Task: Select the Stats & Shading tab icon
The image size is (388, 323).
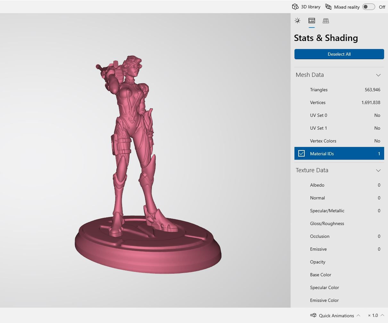Action: coord(311,21)
